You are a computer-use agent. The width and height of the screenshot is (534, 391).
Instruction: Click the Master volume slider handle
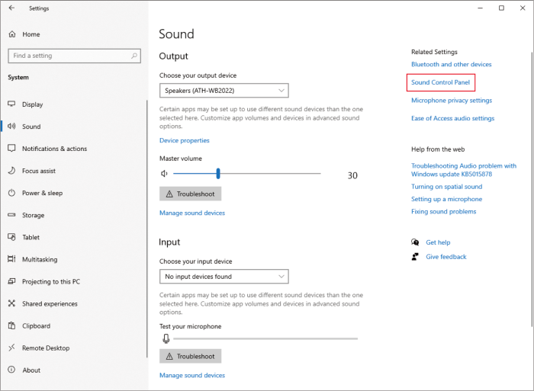pyautogui.click(x=218, y=174)
